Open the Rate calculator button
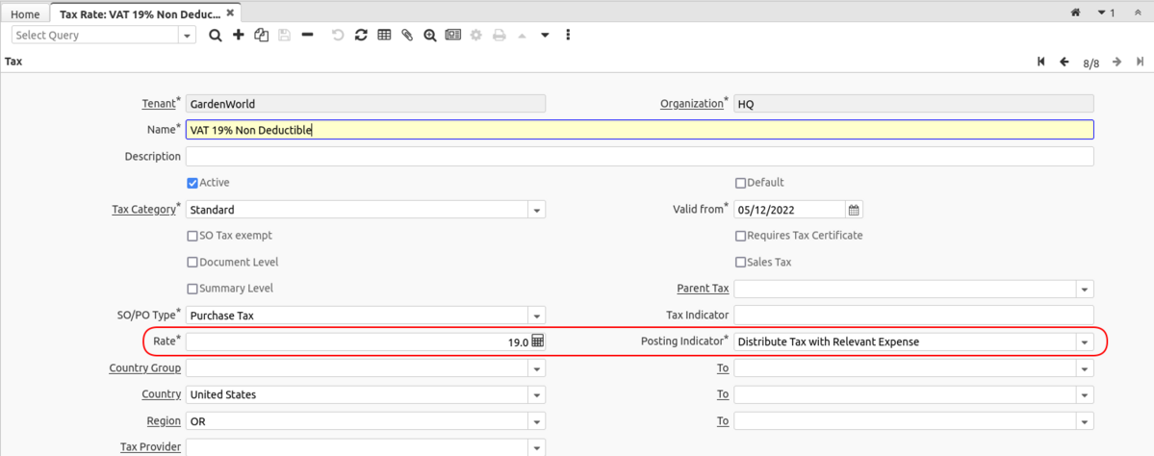1154x456 pixels. tap(538, 342)
